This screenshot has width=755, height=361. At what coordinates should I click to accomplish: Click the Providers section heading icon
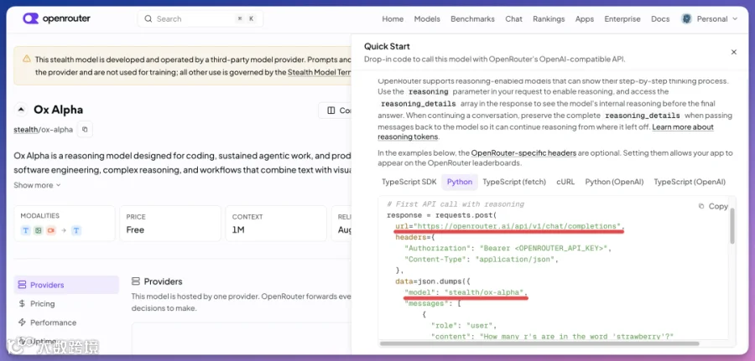(x=136, y=281)
